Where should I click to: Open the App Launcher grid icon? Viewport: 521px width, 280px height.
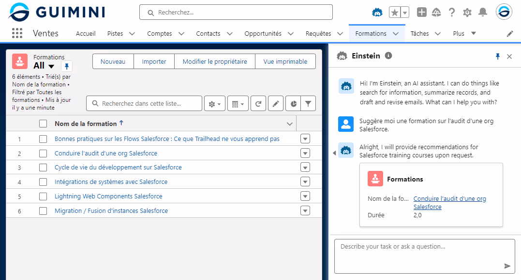coord(17,33)
